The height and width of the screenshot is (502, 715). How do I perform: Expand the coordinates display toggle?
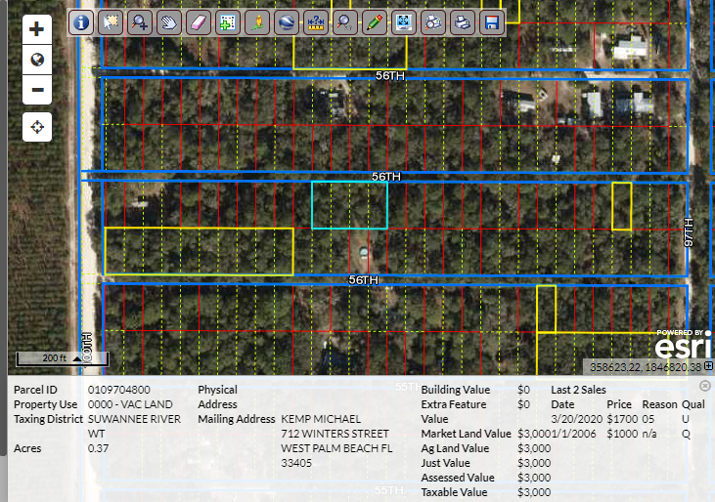[x=708, y=366]
